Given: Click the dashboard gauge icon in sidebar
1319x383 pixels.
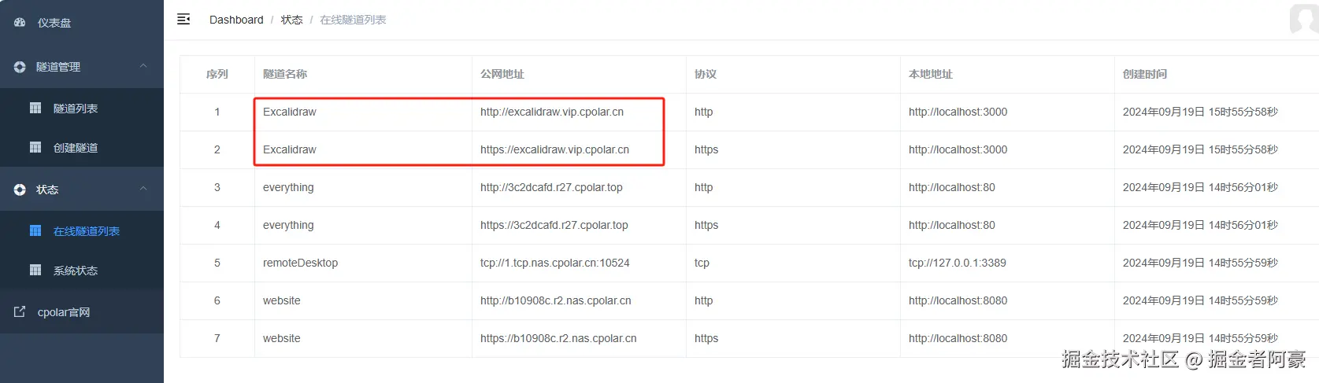Looking at the screenshot, I should click(20, 23).
